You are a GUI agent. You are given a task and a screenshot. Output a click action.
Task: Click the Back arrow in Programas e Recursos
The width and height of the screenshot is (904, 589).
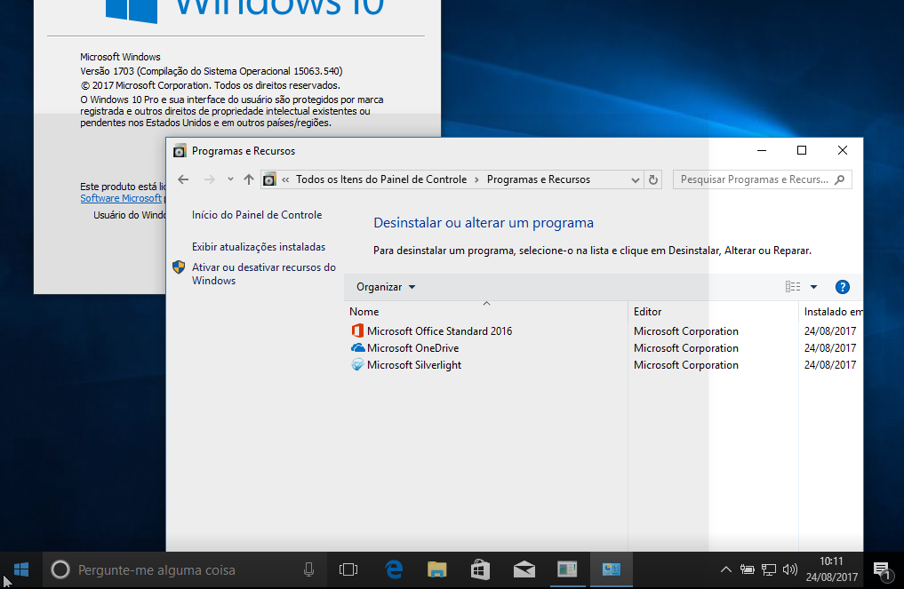183,179
